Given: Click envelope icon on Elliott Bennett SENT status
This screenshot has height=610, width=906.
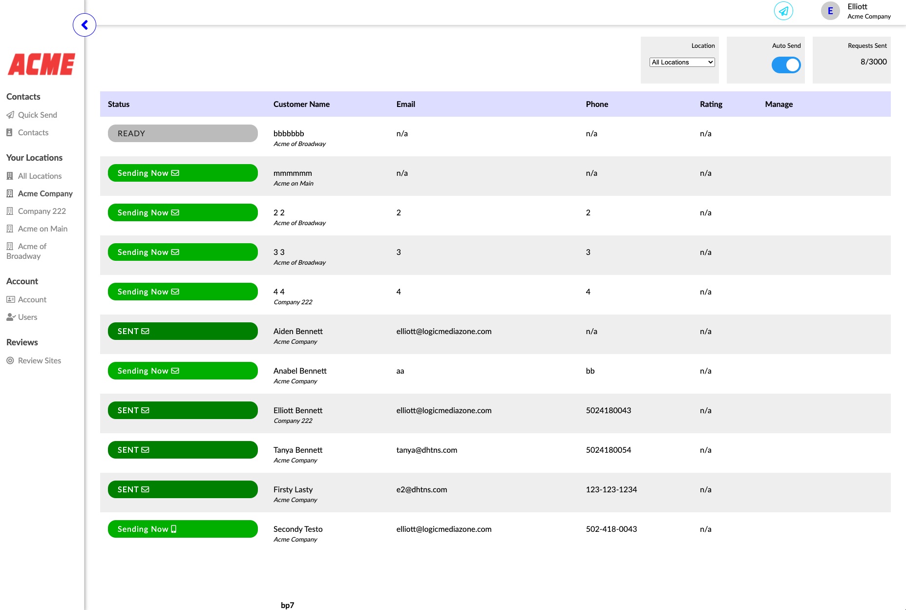Looking at the screenshot, I should point(145,410).
